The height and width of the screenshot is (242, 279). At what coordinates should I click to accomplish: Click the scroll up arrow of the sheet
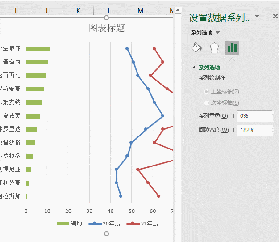(x=178, y=10)
